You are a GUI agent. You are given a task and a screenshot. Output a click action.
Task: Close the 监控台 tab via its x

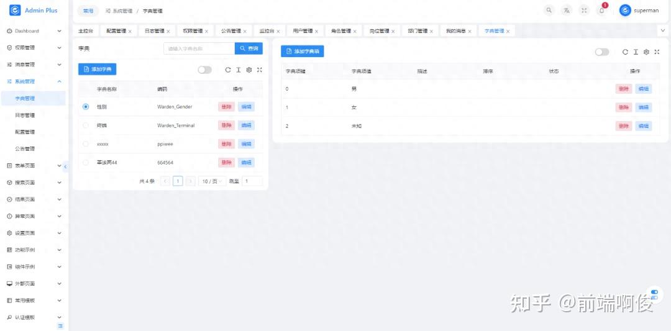[x=278, y=31]
